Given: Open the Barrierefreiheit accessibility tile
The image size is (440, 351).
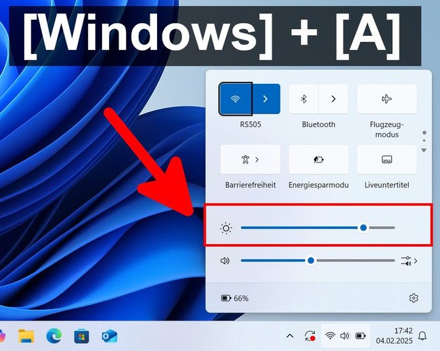Looking at the screenshot, I should click(250, 160).
